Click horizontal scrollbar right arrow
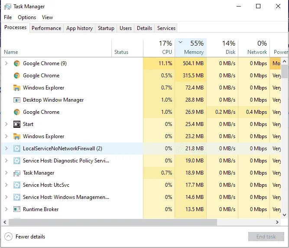This screenshot has width=289, height=248. pos(277,222)
